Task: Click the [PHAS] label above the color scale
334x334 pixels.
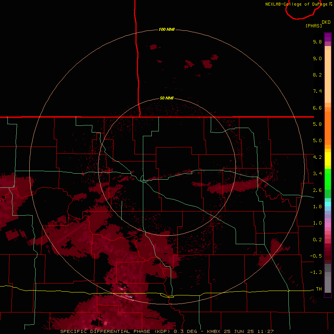Action: (314, 26)
